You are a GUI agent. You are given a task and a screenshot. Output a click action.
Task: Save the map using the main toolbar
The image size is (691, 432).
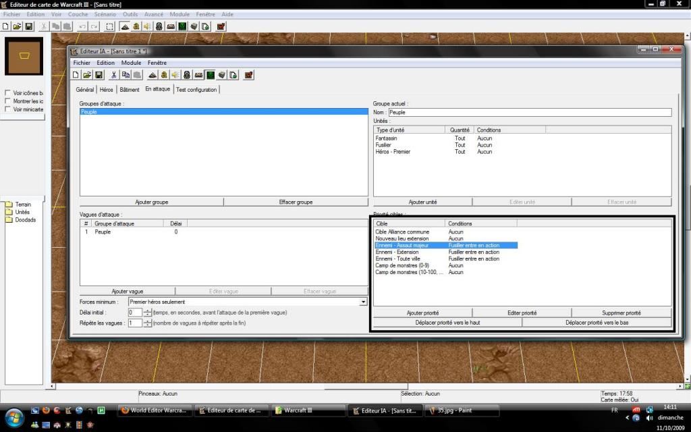[x=28, y=26]
